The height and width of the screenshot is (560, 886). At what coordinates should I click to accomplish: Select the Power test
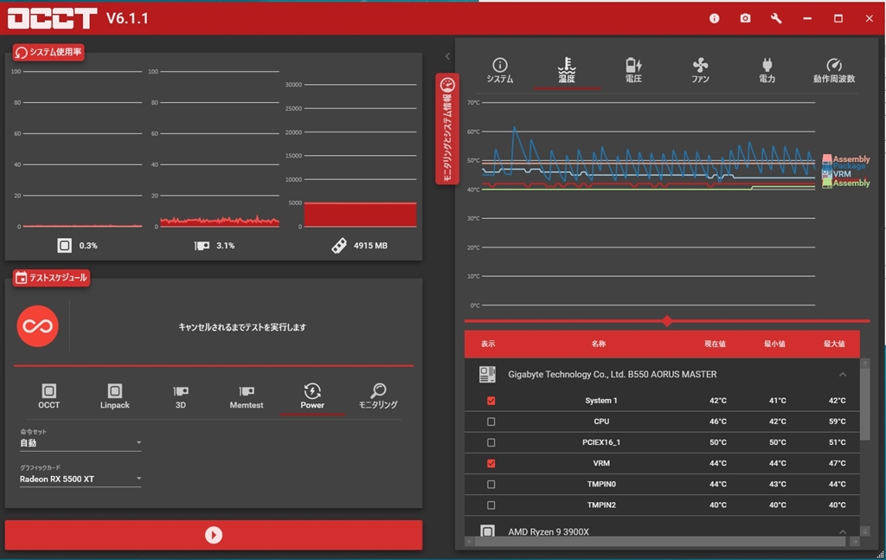312,396
